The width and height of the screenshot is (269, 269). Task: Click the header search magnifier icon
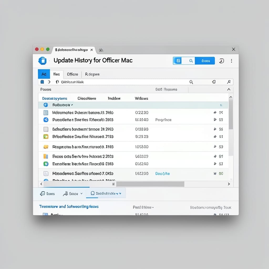pos(191,61)
